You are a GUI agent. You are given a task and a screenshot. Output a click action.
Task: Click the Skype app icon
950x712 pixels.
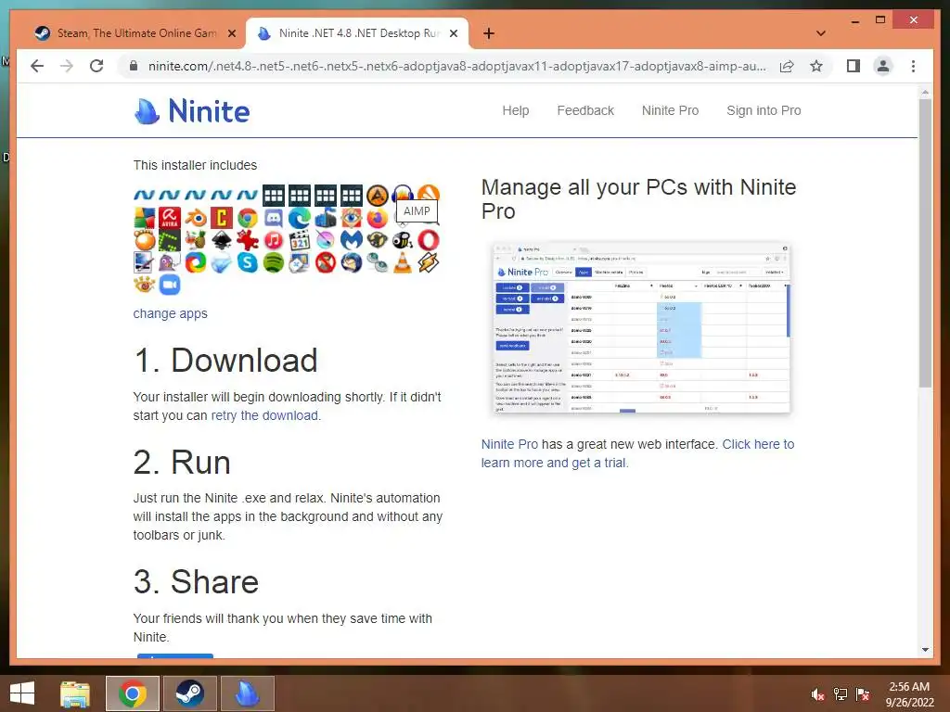coord(247,262)
